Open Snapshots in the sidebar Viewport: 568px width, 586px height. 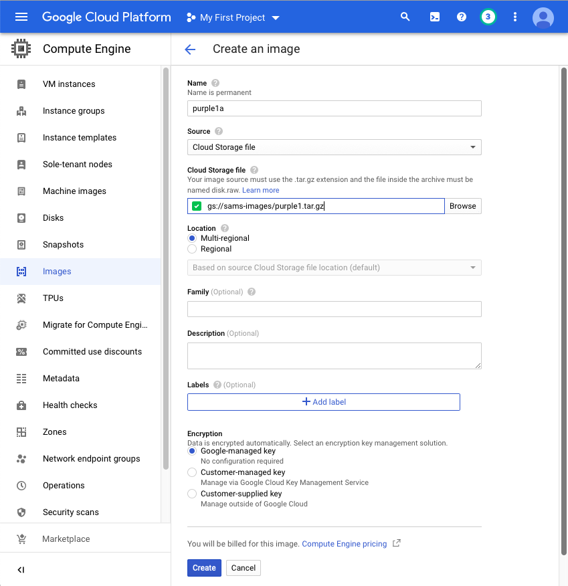tap(63, 245)
